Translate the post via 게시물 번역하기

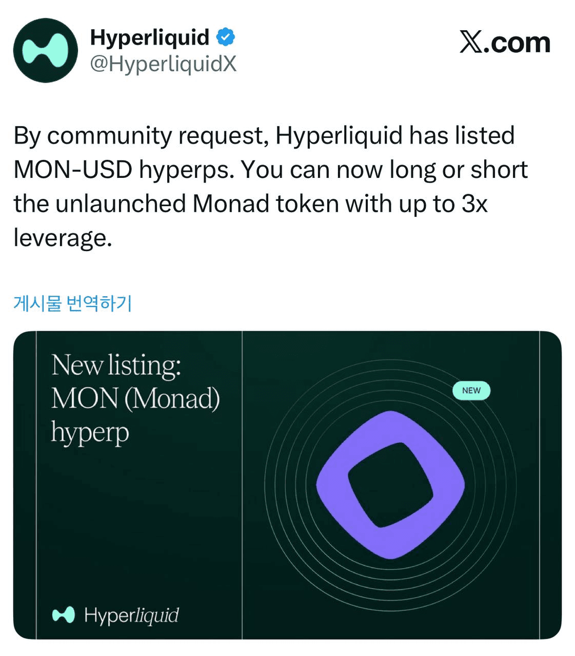pos(73,303)
